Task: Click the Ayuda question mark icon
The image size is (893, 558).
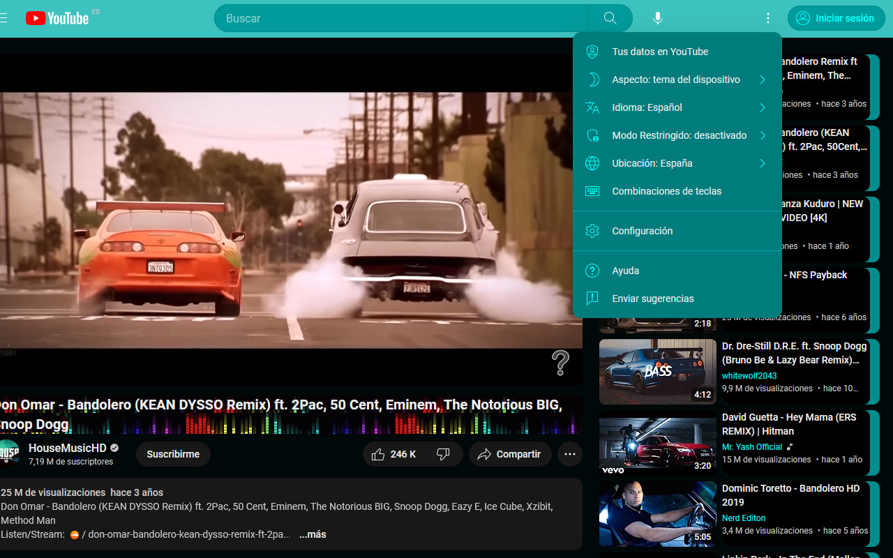Action: [592, 271]
